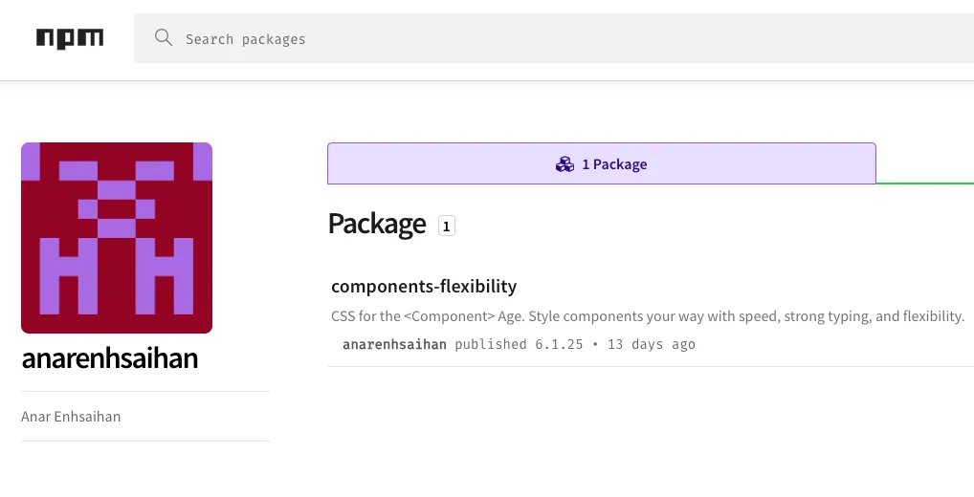Click the npm logo

tap(70, 38)
